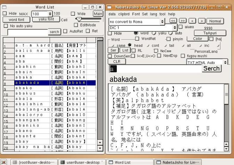Click the Word List search input field
The width and height of the screenshot is (234, 165).
pos(28,32)
